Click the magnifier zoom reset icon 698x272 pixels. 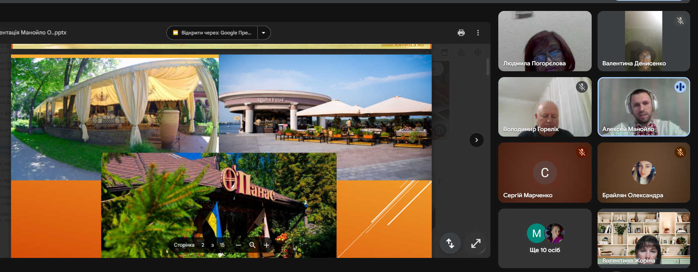coord(252,245)
